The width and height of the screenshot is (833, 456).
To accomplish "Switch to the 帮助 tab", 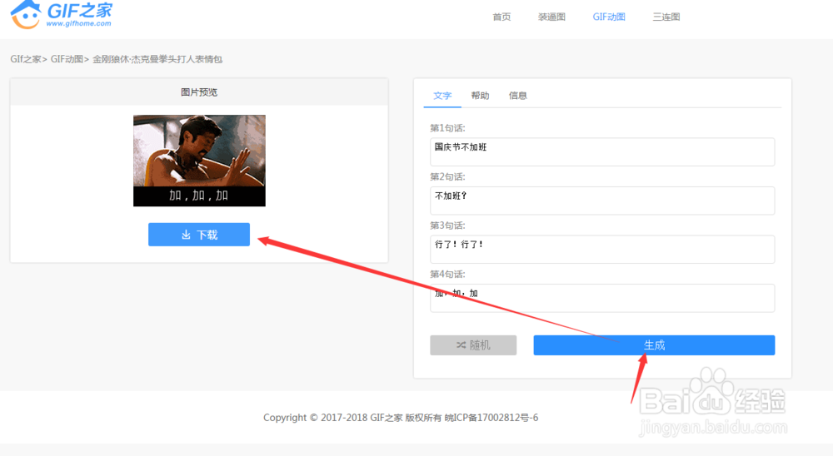I will [480, 96].
